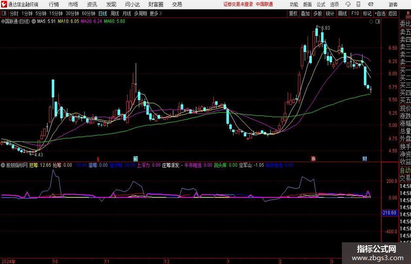Click the red 涨 marker on the timeline

point(313,159)
